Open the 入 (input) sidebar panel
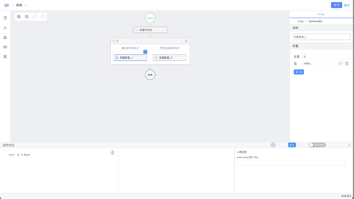 (x=5, y=27)
